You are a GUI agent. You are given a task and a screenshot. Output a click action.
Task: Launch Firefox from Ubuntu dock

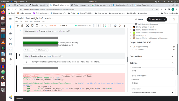point(3,12)
